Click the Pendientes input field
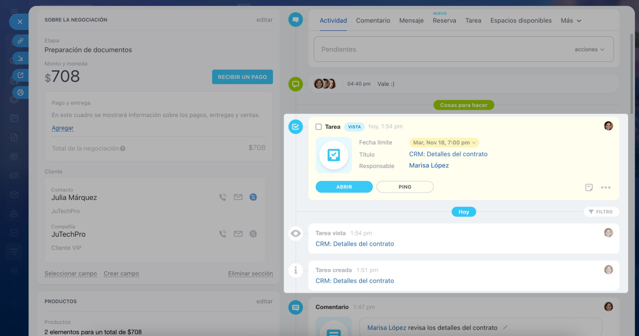Image resolution: width=639 pixels, height=336 pixels. click(x=439, y=50)
